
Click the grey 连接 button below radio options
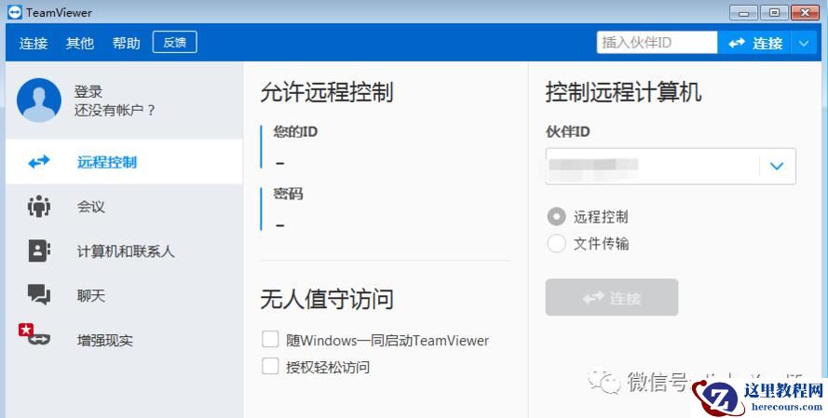tap(612, 298)
